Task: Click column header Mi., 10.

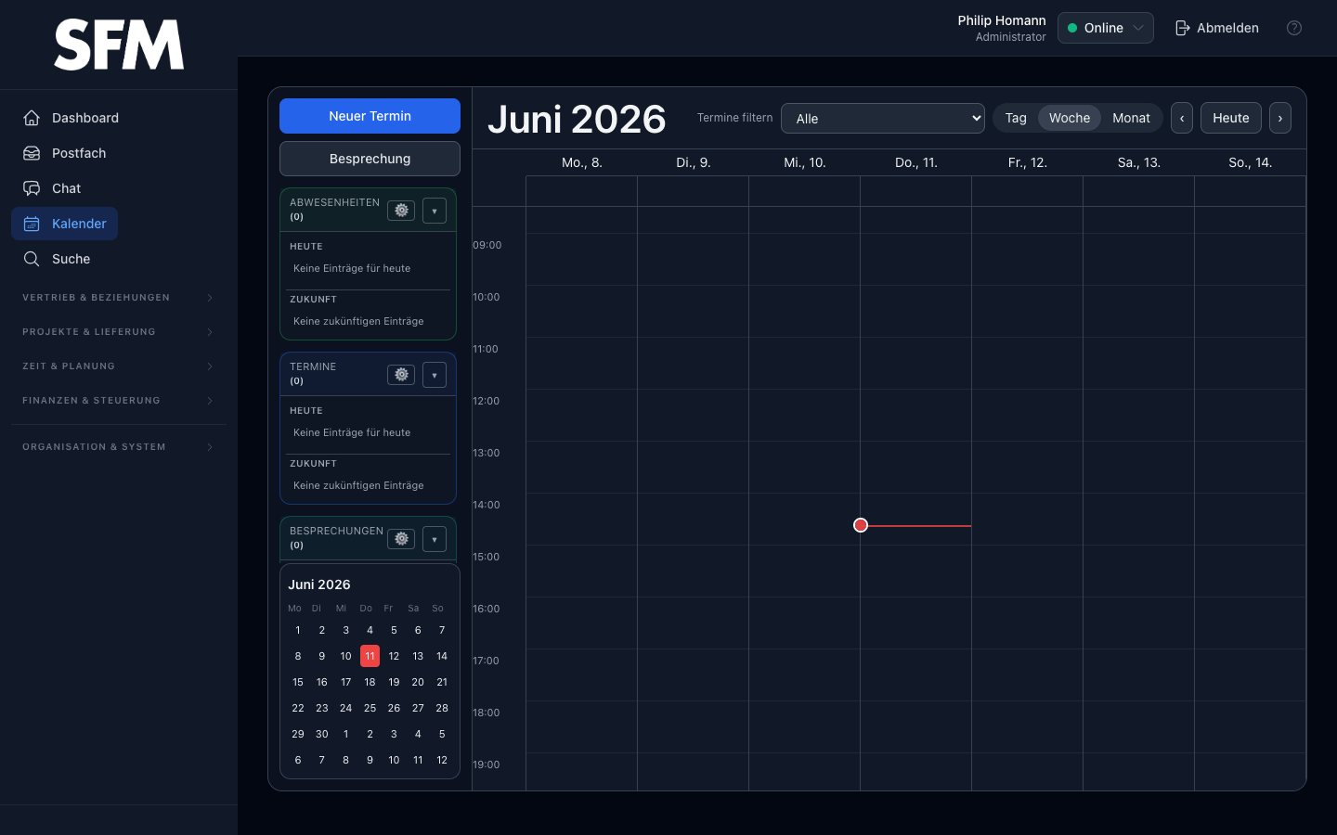Action: (805, 162)
